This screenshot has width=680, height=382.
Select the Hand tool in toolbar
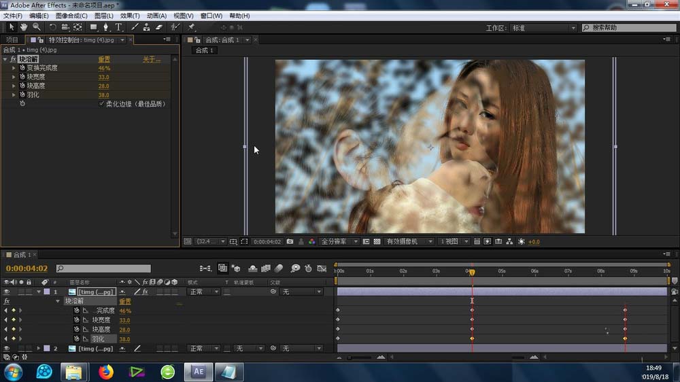(24, 27)
